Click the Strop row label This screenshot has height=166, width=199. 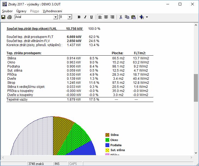(x=11, y=83)
